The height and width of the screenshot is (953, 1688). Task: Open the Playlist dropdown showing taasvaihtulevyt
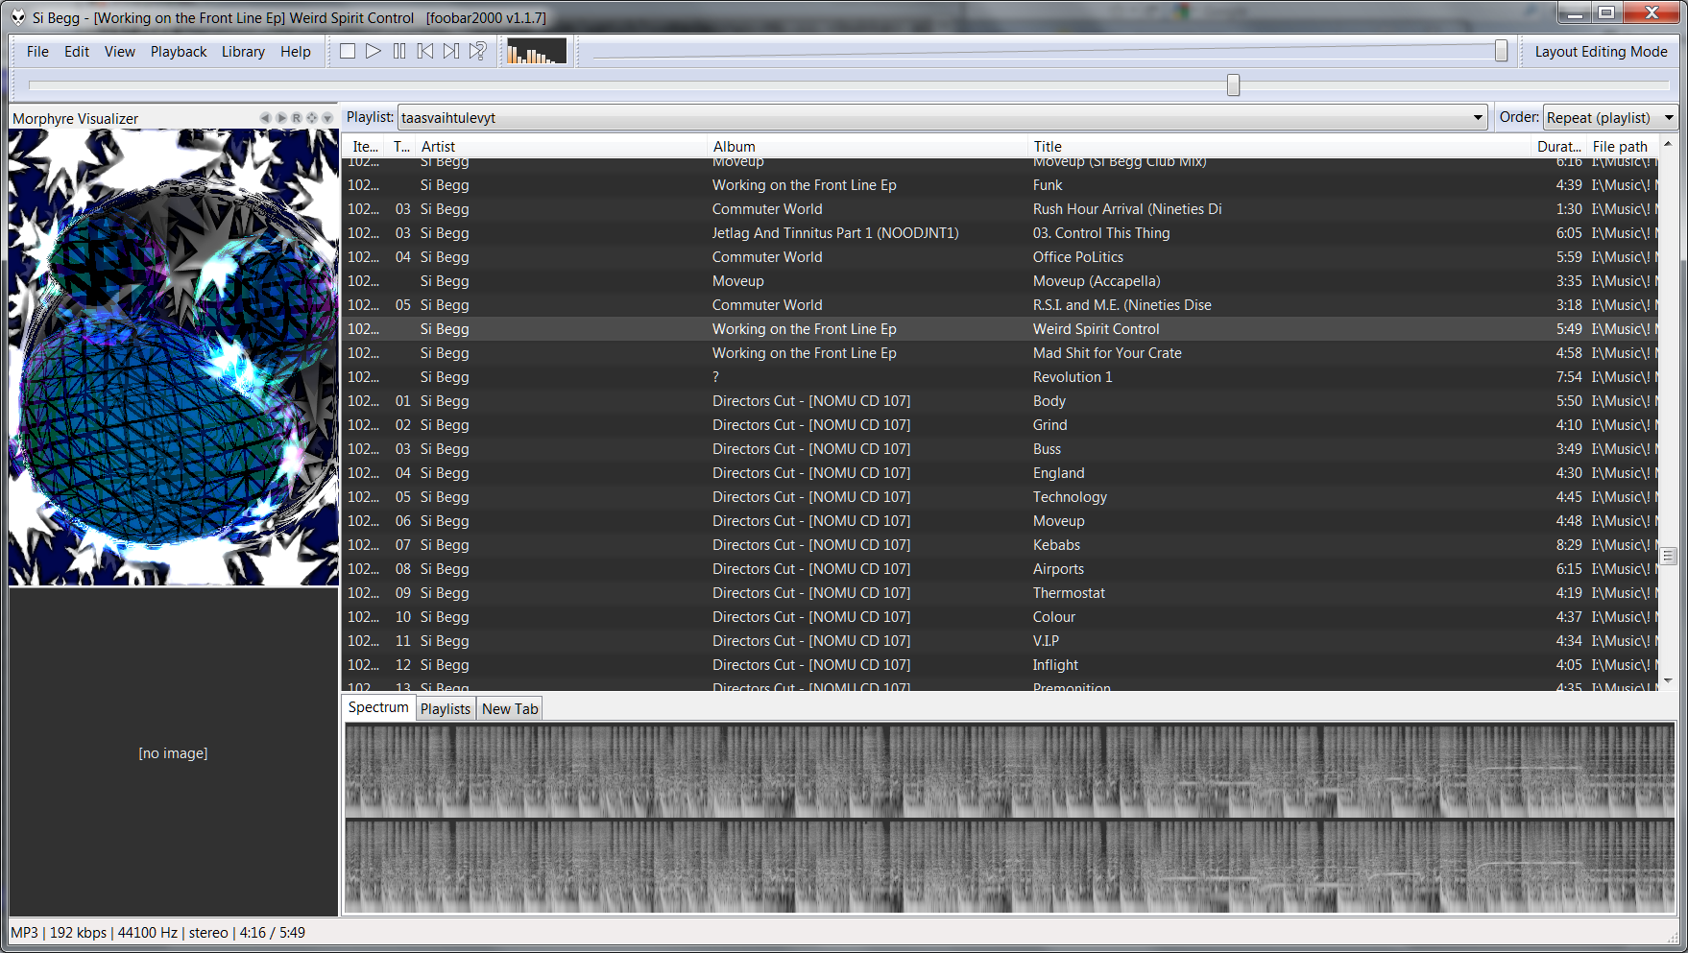click(x=1478, y=118)
